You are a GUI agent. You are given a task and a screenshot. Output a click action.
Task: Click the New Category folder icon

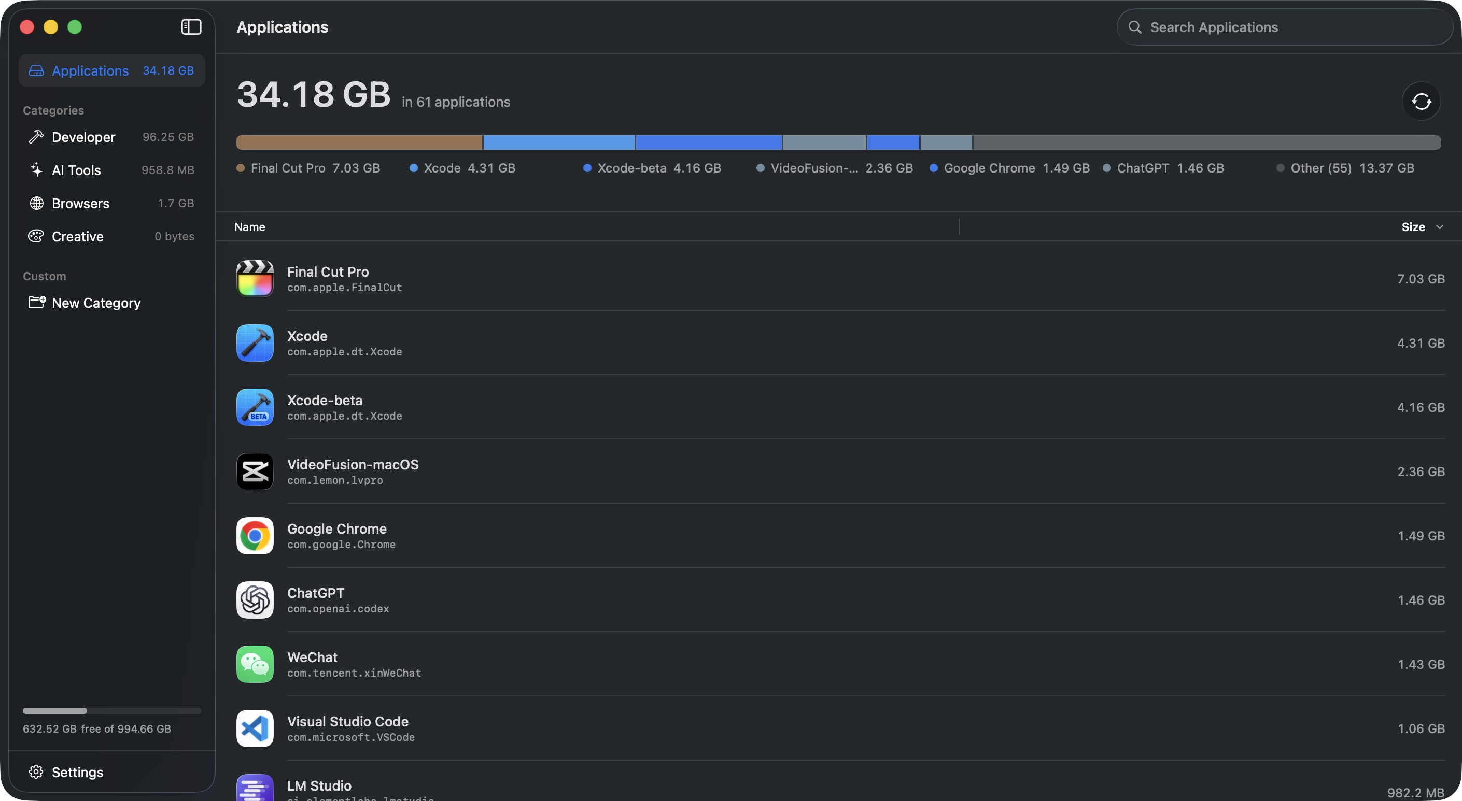pos(37,303)
